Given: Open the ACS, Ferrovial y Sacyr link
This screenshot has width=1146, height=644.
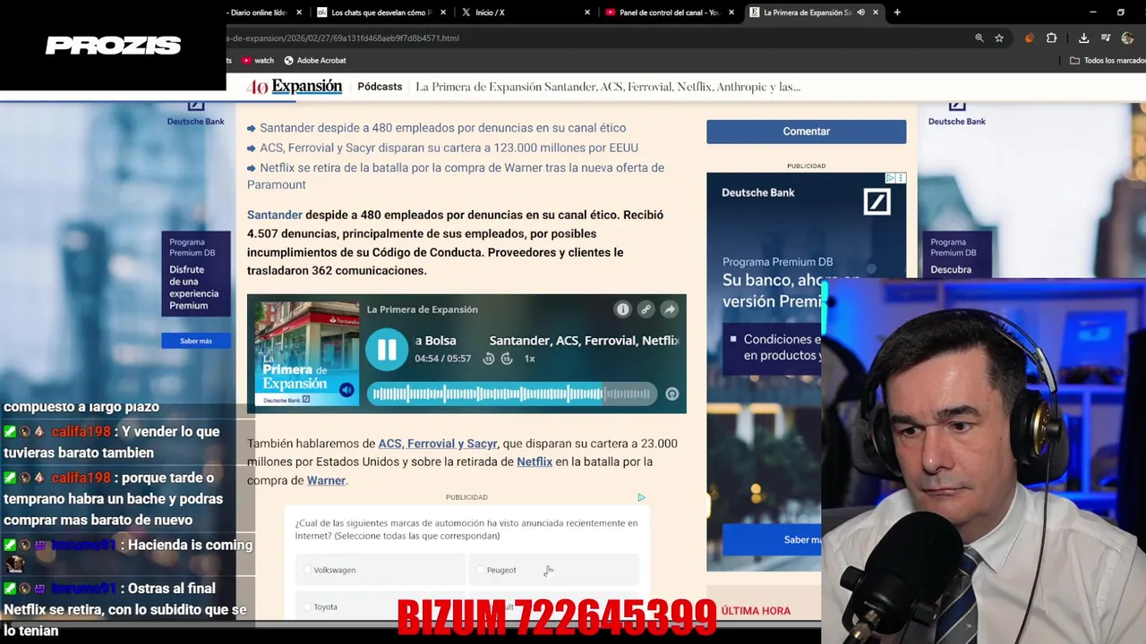Looking at the screenshot, I should (438, 444).
